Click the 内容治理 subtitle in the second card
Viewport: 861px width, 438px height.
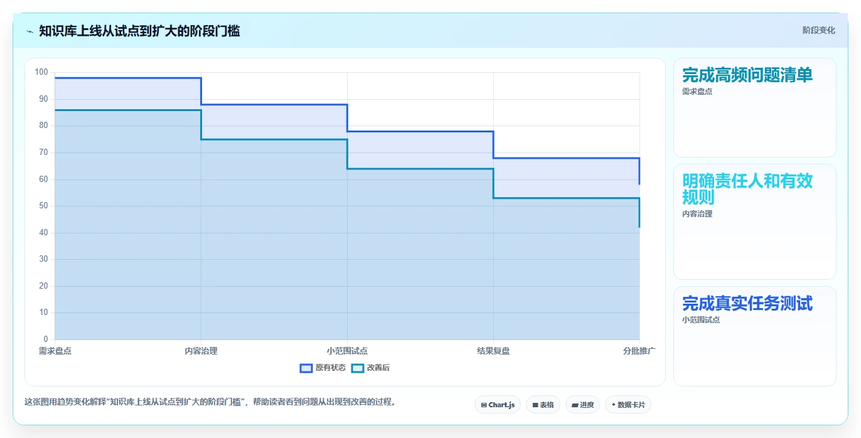click(697, 214)
